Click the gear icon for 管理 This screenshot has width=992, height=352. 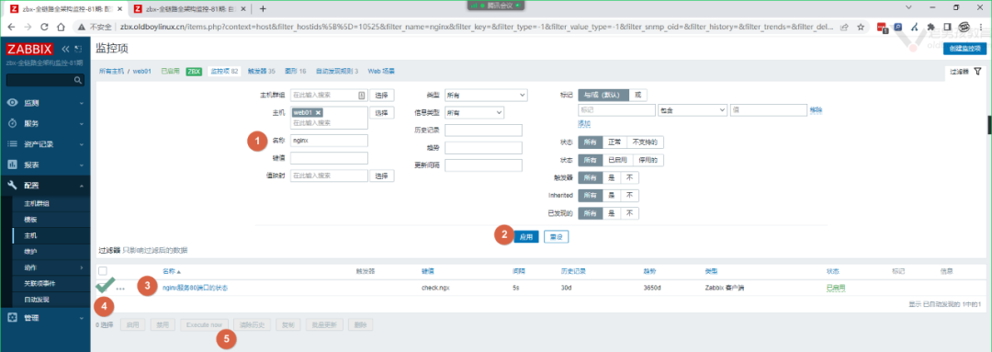[12, 317]
